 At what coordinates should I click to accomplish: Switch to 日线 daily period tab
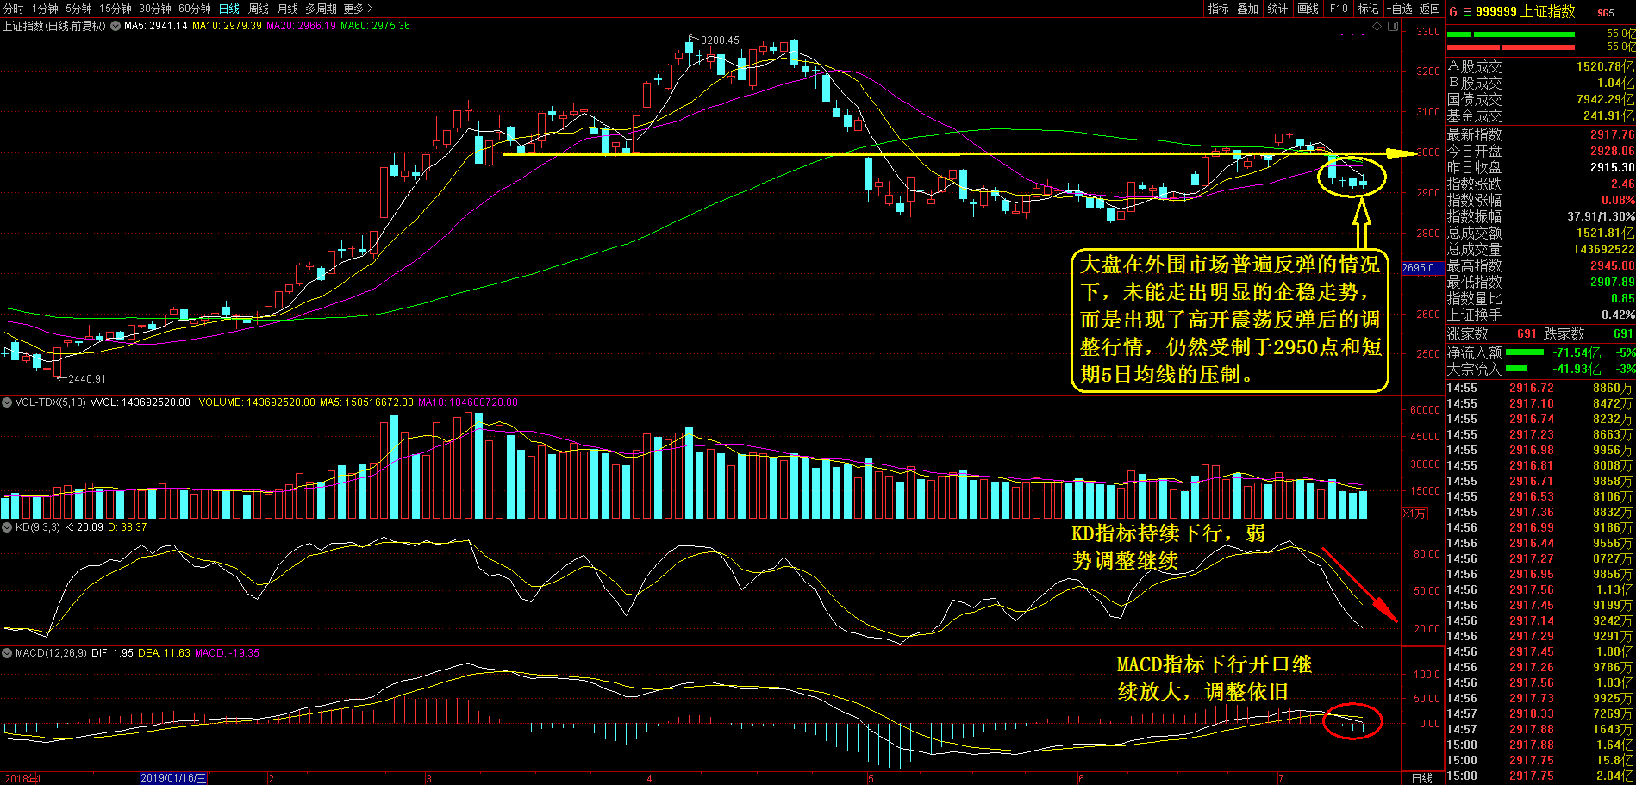(x=228, y=9)
